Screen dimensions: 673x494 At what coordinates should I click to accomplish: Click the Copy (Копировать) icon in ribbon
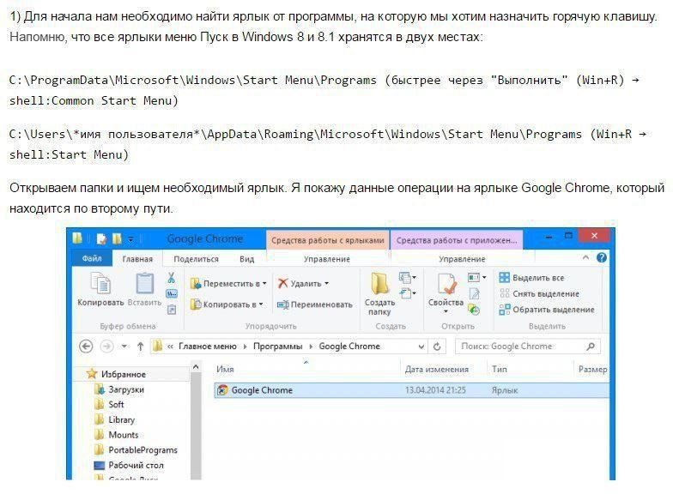click(101, 283)
